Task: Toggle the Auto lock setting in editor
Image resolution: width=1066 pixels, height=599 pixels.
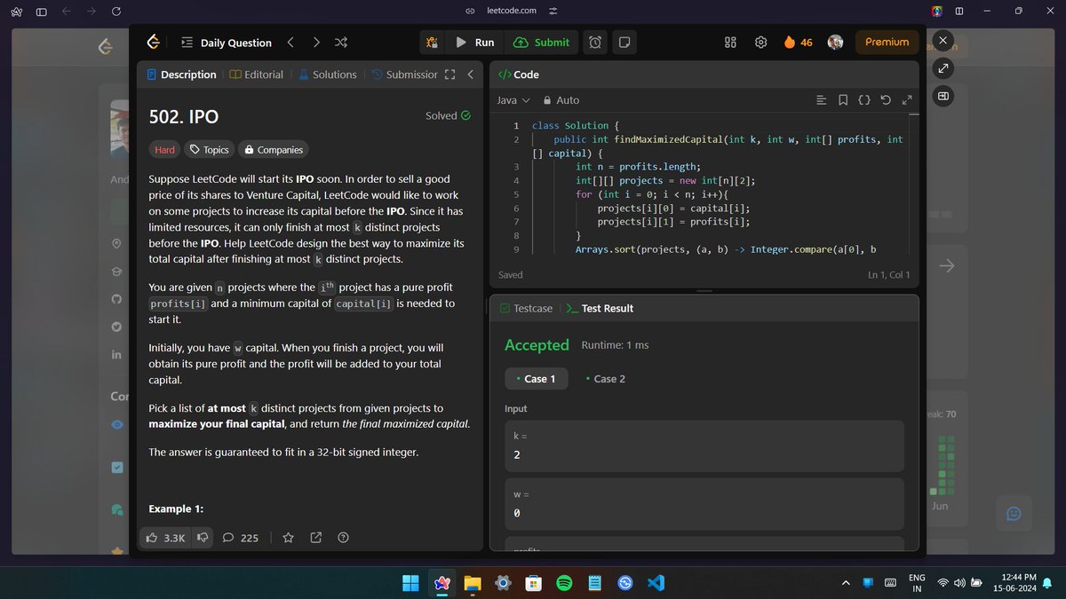Action: (x=561, y=100)
